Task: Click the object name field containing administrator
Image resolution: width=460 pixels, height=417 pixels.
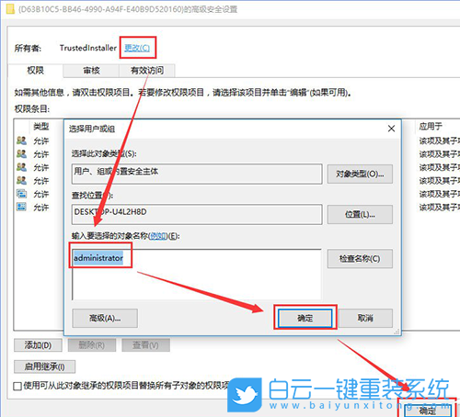Action: (x=197, y=275)
